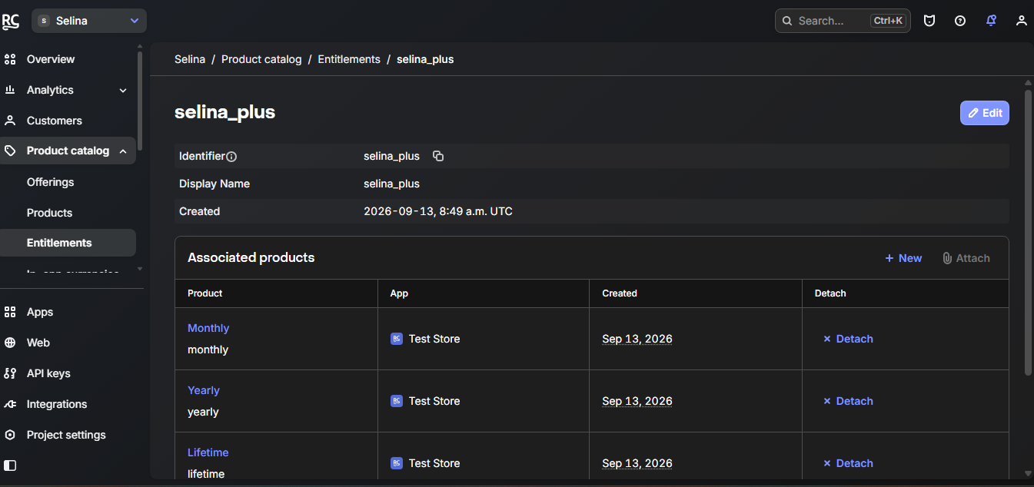Focus the Search input field

(843, 21)
